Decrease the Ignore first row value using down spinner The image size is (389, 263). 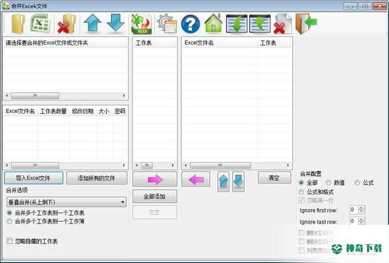coord(361,211)
